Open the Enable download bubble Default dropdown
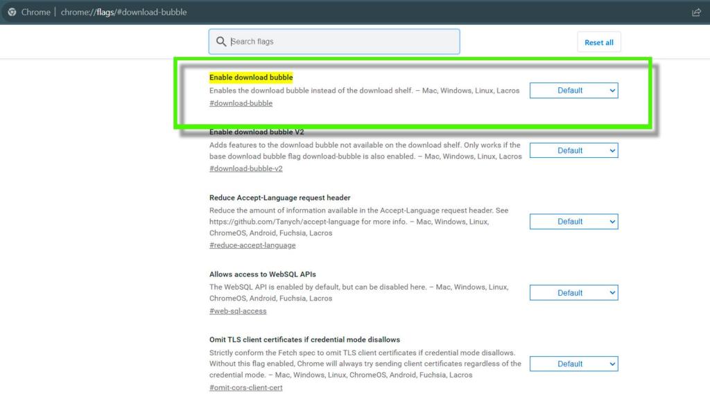710x399 pixels. click(x=573, y=91)
